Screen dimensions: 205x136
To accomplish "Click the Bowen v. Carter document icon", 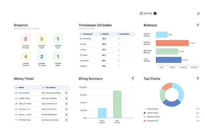I will pyautogui.click(x=16, y=115).
